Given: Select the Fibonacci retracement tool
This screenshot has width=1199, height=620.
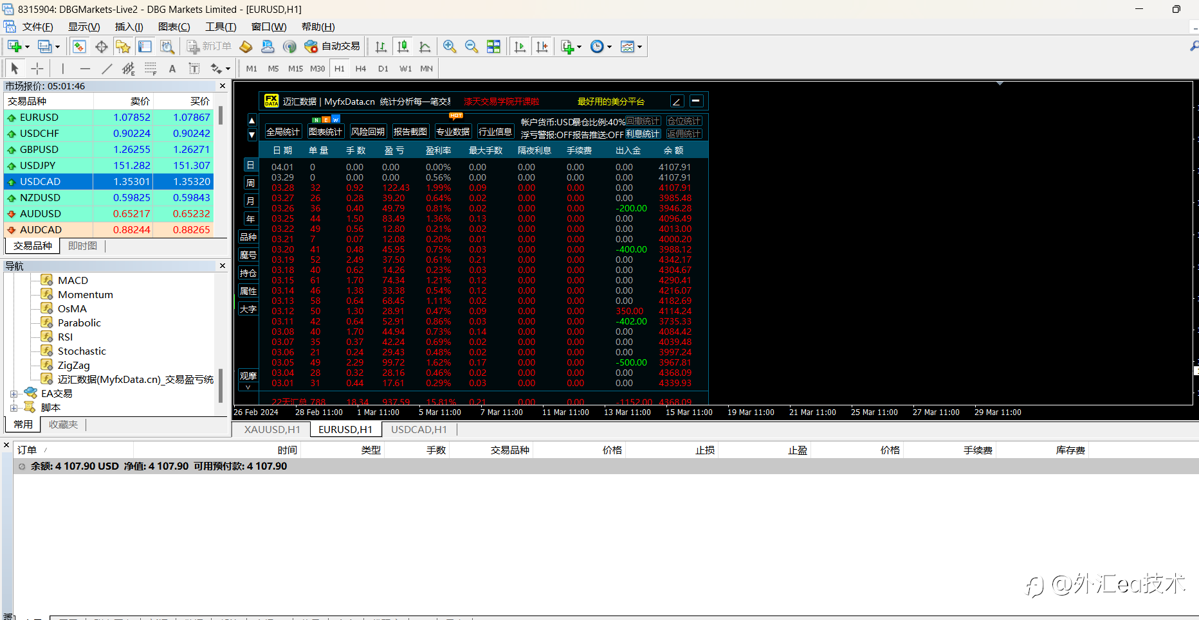Looking at the screenshot, I should click(x=151, y=68).
